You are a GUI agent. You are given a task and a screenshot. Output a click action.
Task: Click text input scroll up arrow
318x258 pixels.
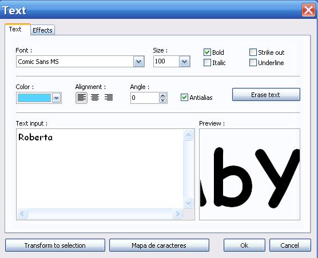pos(188,135)
